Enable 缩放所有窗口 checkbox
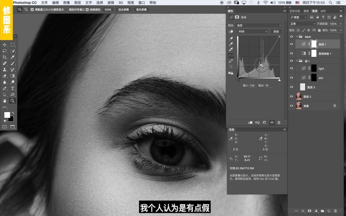The width and height of the screenshot is (346, 216). pyautogui.click(x=66, y=9)
